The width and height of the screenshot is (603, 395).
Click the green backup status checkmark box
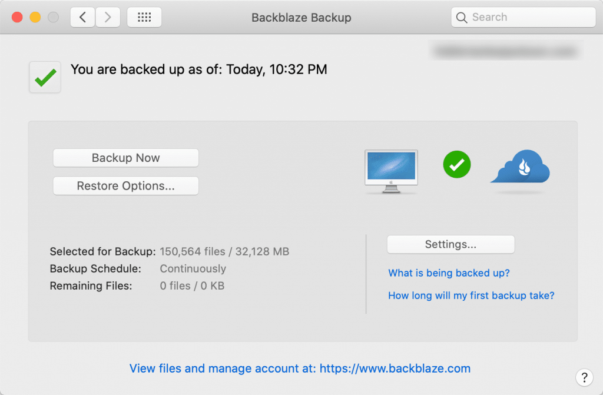45,78
